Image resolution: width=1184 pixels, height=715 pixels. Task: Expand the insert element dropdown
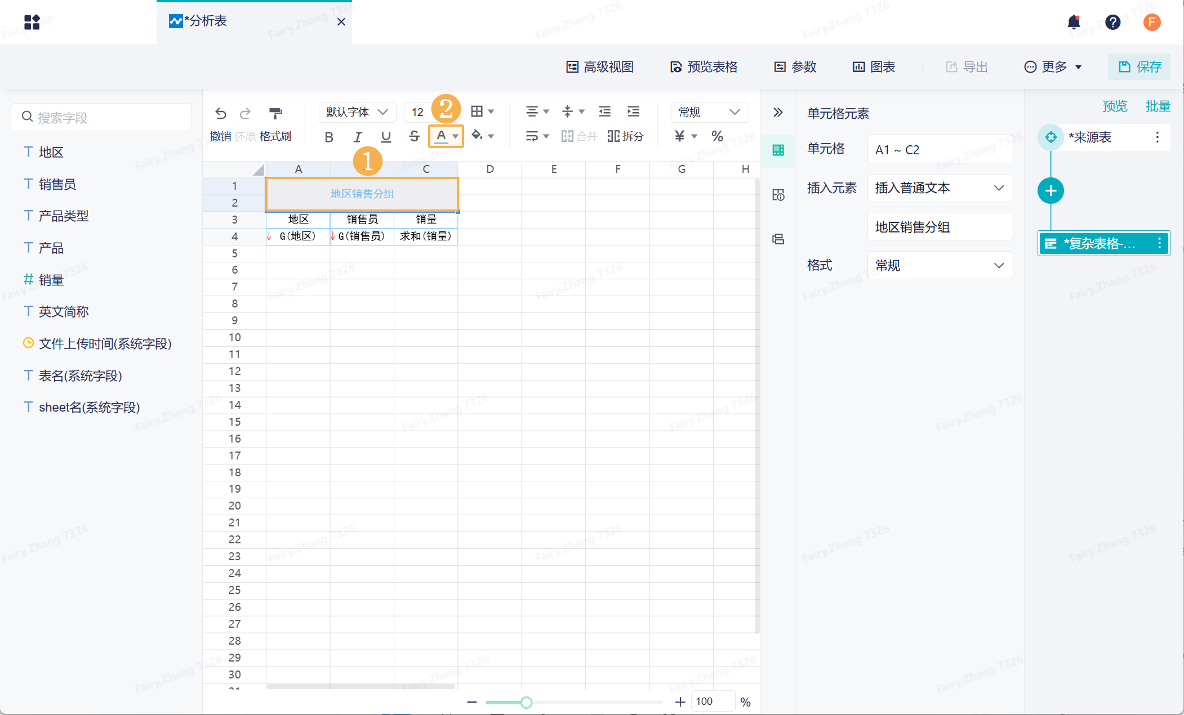(x=940, y=188)
